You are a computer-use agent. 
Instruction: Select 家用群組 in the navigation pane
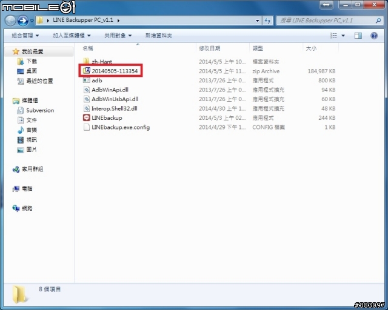point(28,169)
